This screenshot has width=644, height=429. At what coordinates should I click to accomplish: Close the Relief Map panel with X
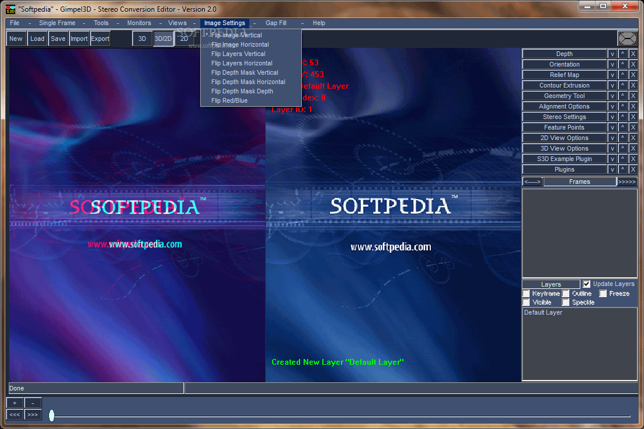point(633,75)
